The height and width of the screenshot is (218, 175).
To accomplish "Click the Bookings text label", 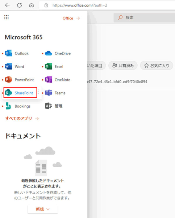I will click(22, 106).
